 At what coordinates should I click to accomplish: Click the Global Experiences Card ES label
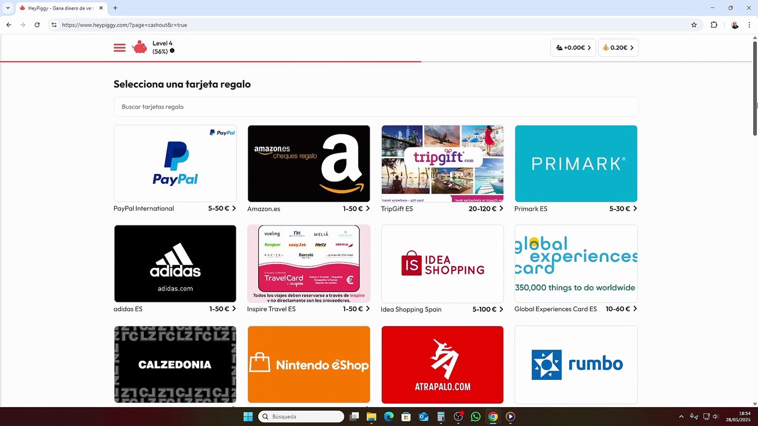point(555,309)
